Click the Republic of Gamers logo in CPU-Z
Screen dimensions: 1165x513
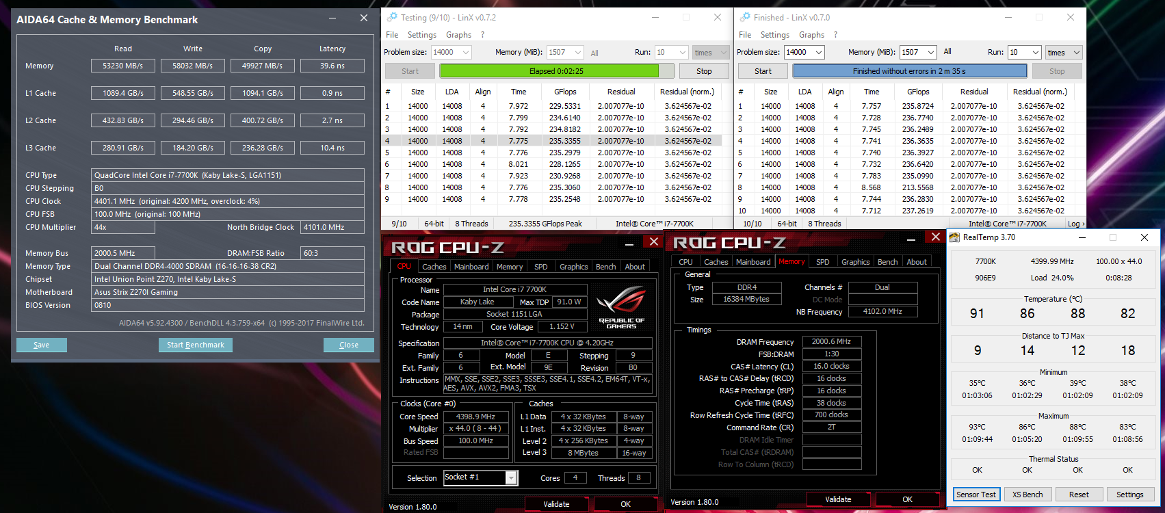coord(621,306)
